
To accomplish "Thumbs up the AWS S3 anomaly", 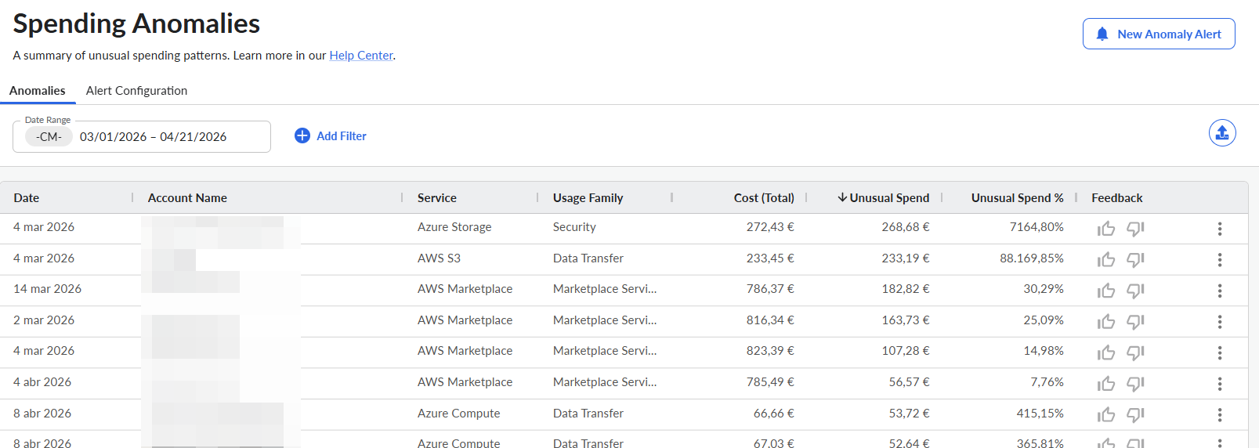I will (1106, 259).
